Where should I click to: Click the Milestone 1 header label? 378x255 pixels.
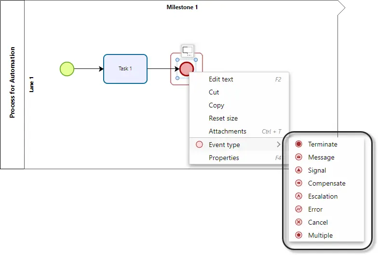click(x=182, y=7)
